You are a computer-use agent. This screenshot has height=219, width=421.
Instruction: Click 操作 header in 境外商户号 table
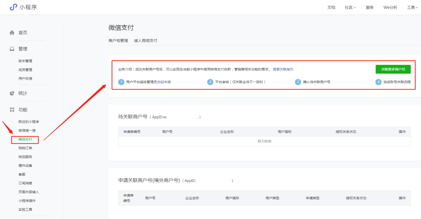point(402,198)
